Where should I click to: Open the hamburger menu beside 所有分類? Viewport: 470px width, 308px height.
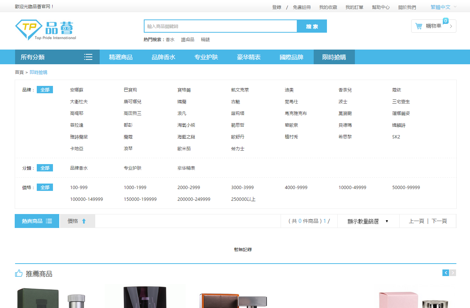[88, 57]
